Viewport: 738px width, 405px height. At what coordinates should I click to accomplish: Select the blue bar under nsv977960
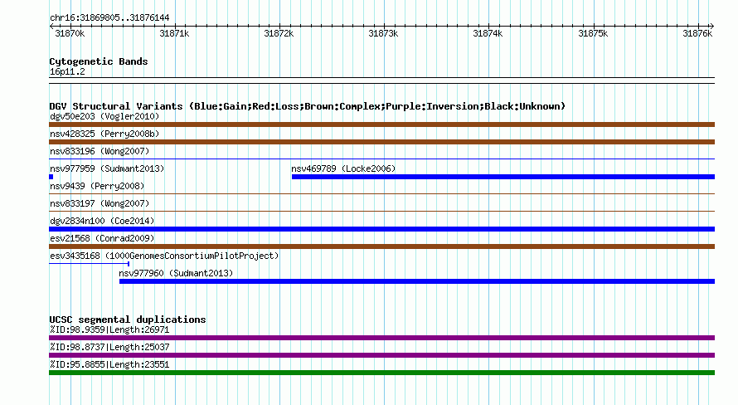click(x=417, y=281)
